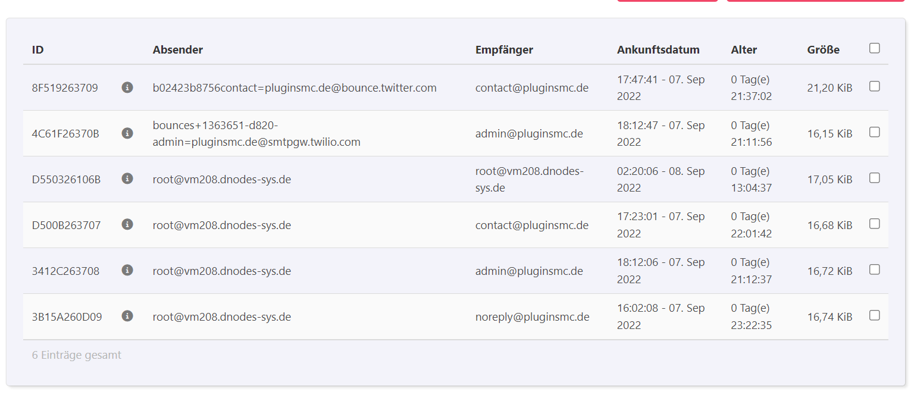Click the Größe column header
Screen dimensions: 914x401
823,50
